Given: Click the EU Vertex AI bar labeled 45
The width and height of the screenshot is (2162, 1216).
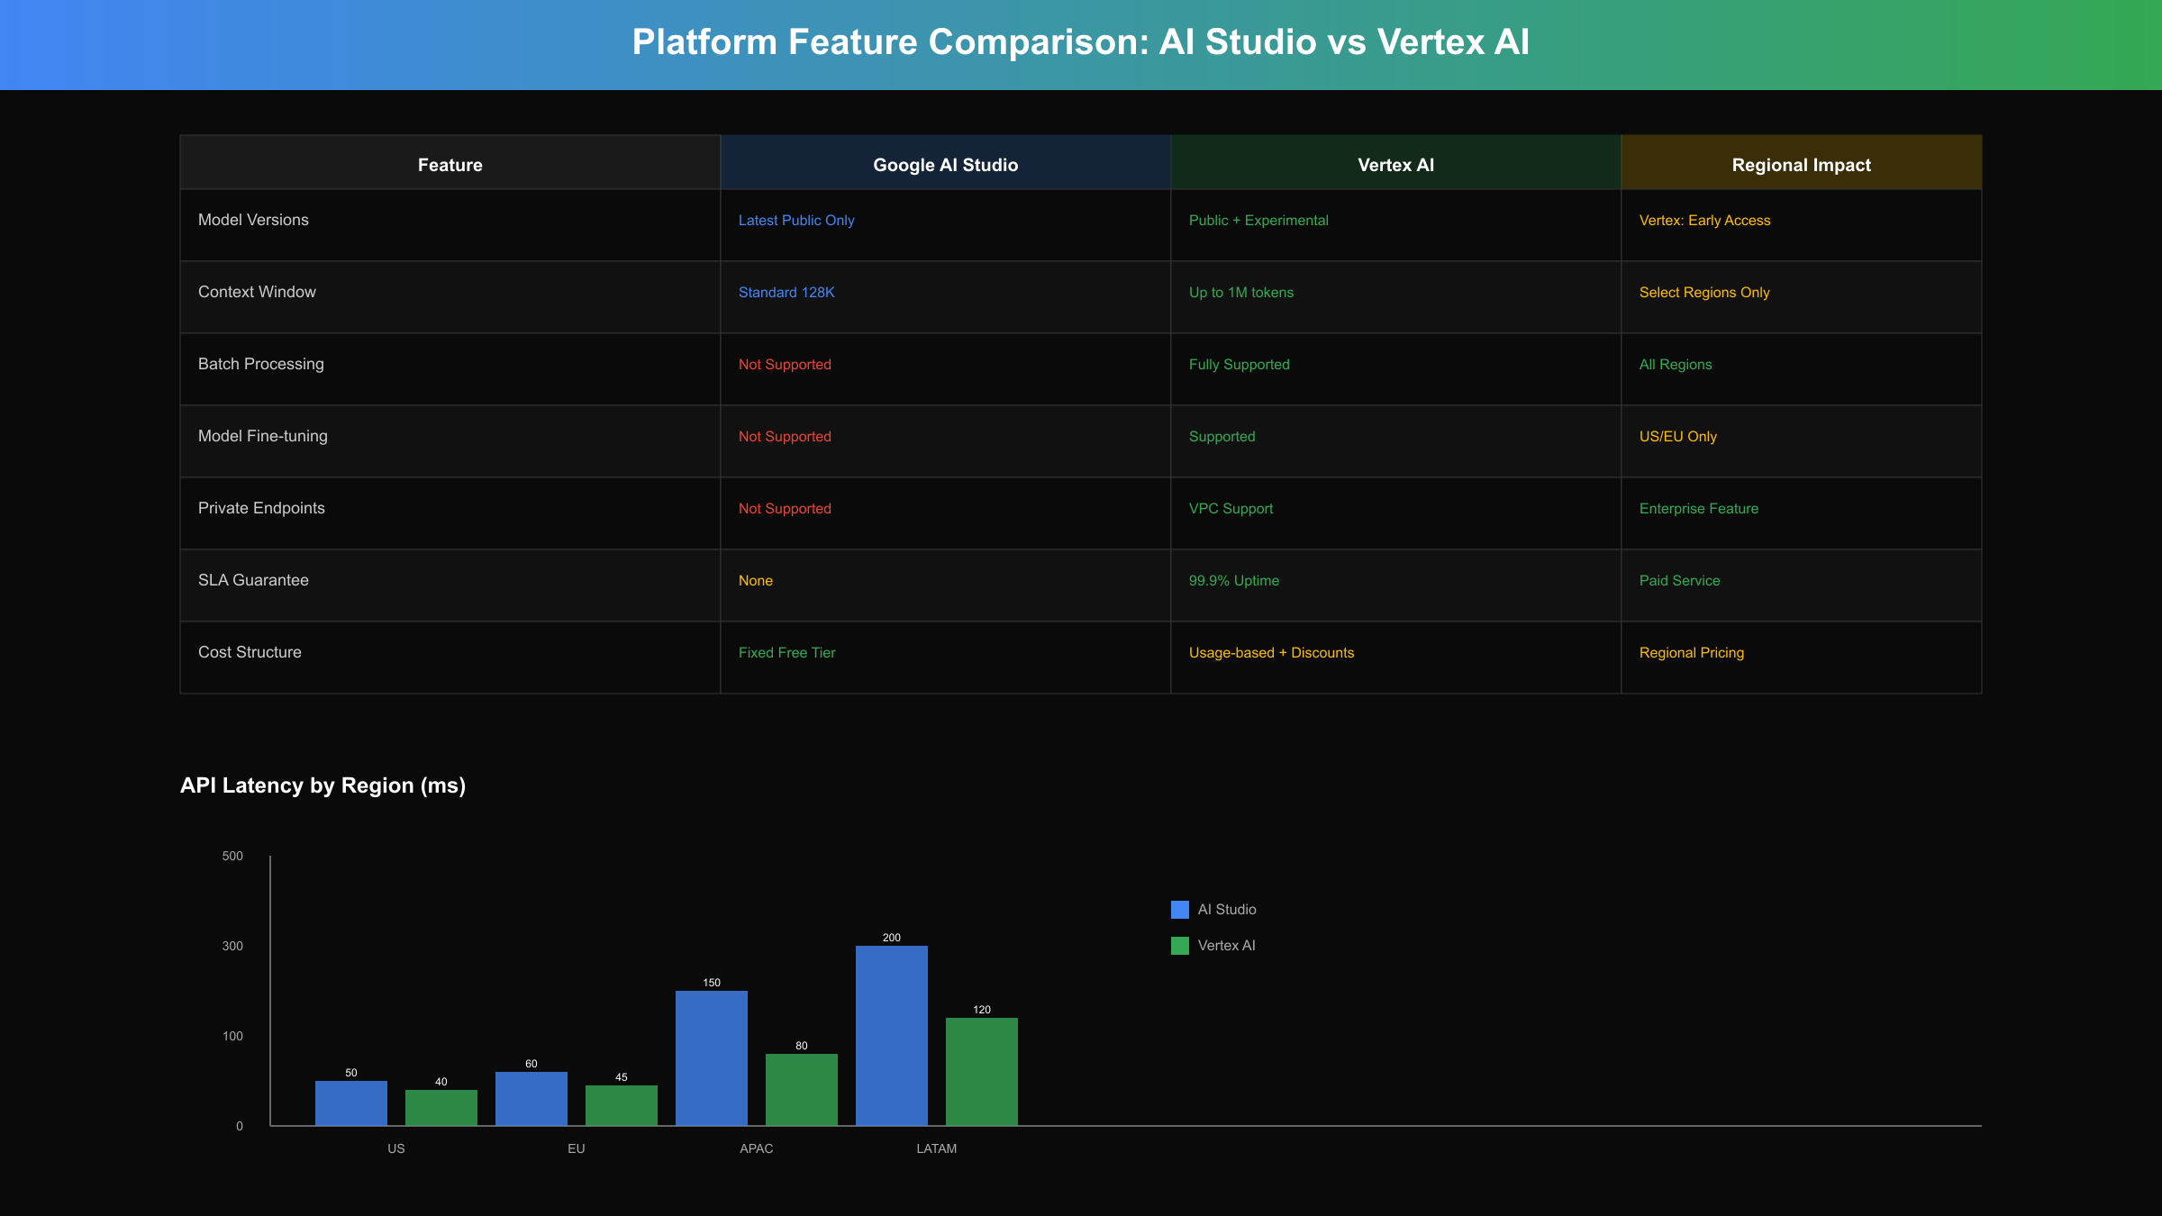Looking at the screenshot, I should coord(622,1105).
